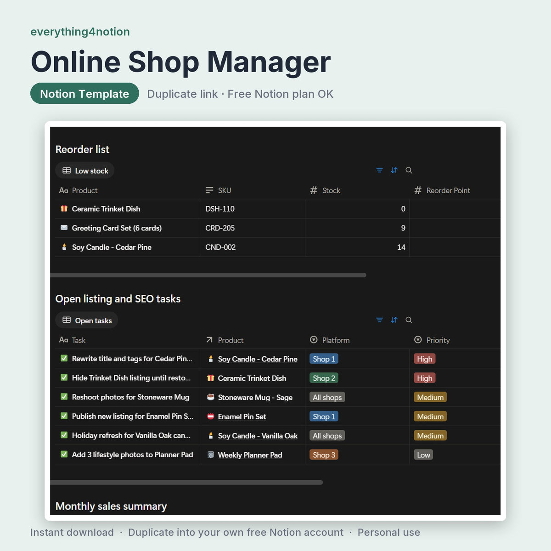Click the notepad icon beside Weekly Planner Pad
551x551 pixels.
[x=210, y=455]
